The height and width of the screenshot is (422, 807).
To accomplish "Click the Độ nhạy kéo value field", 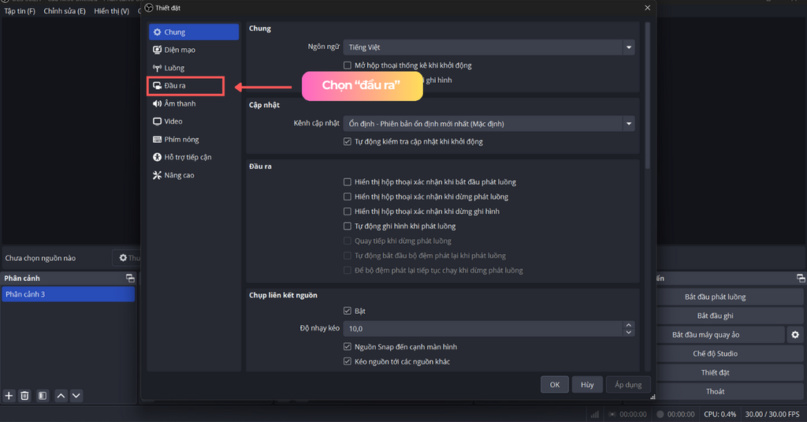I will pyautogui.click(x=483, y=329).
